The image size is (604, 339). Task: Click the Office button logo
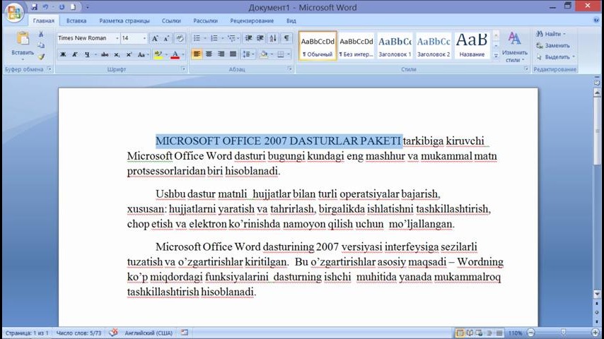pos(13,12)
